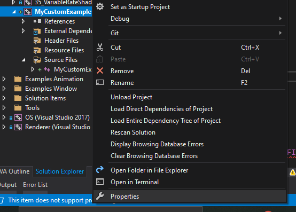The width and height of the screenshot is (296, 212).
Task: Select the Source Files tree item
Action: coord(61,60)
